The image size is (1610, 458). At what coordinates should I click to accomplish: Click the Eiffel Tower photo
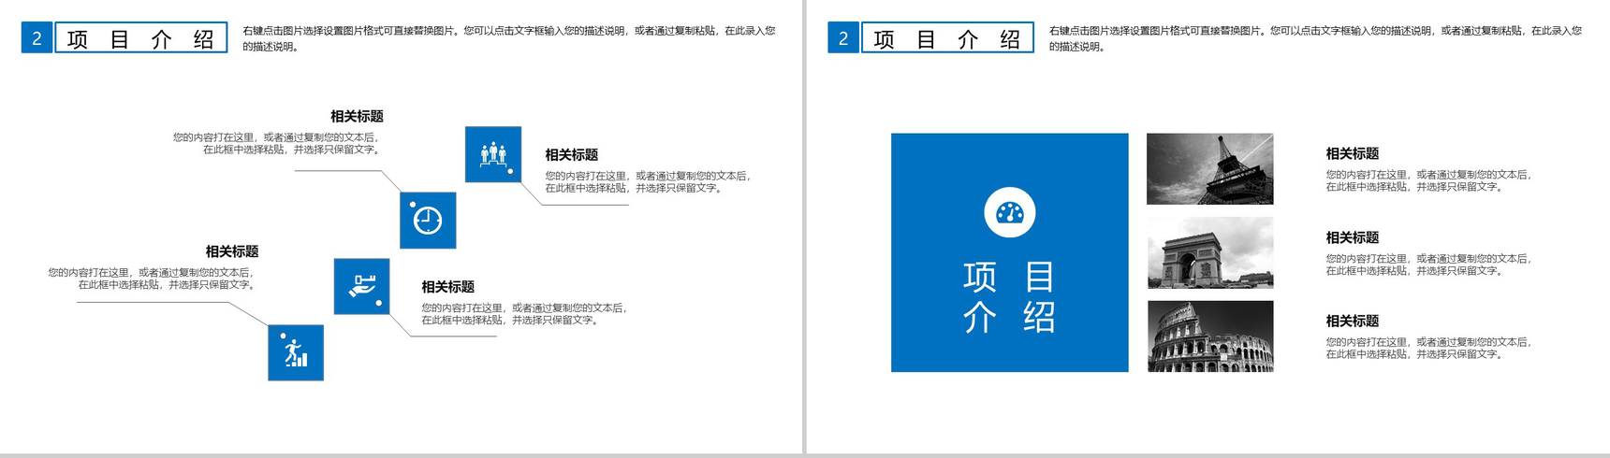1209,169
